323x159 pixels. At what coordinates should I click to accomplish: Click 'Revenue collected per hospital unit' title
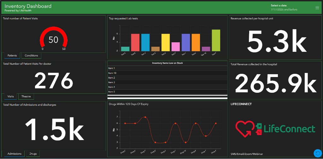252,19
